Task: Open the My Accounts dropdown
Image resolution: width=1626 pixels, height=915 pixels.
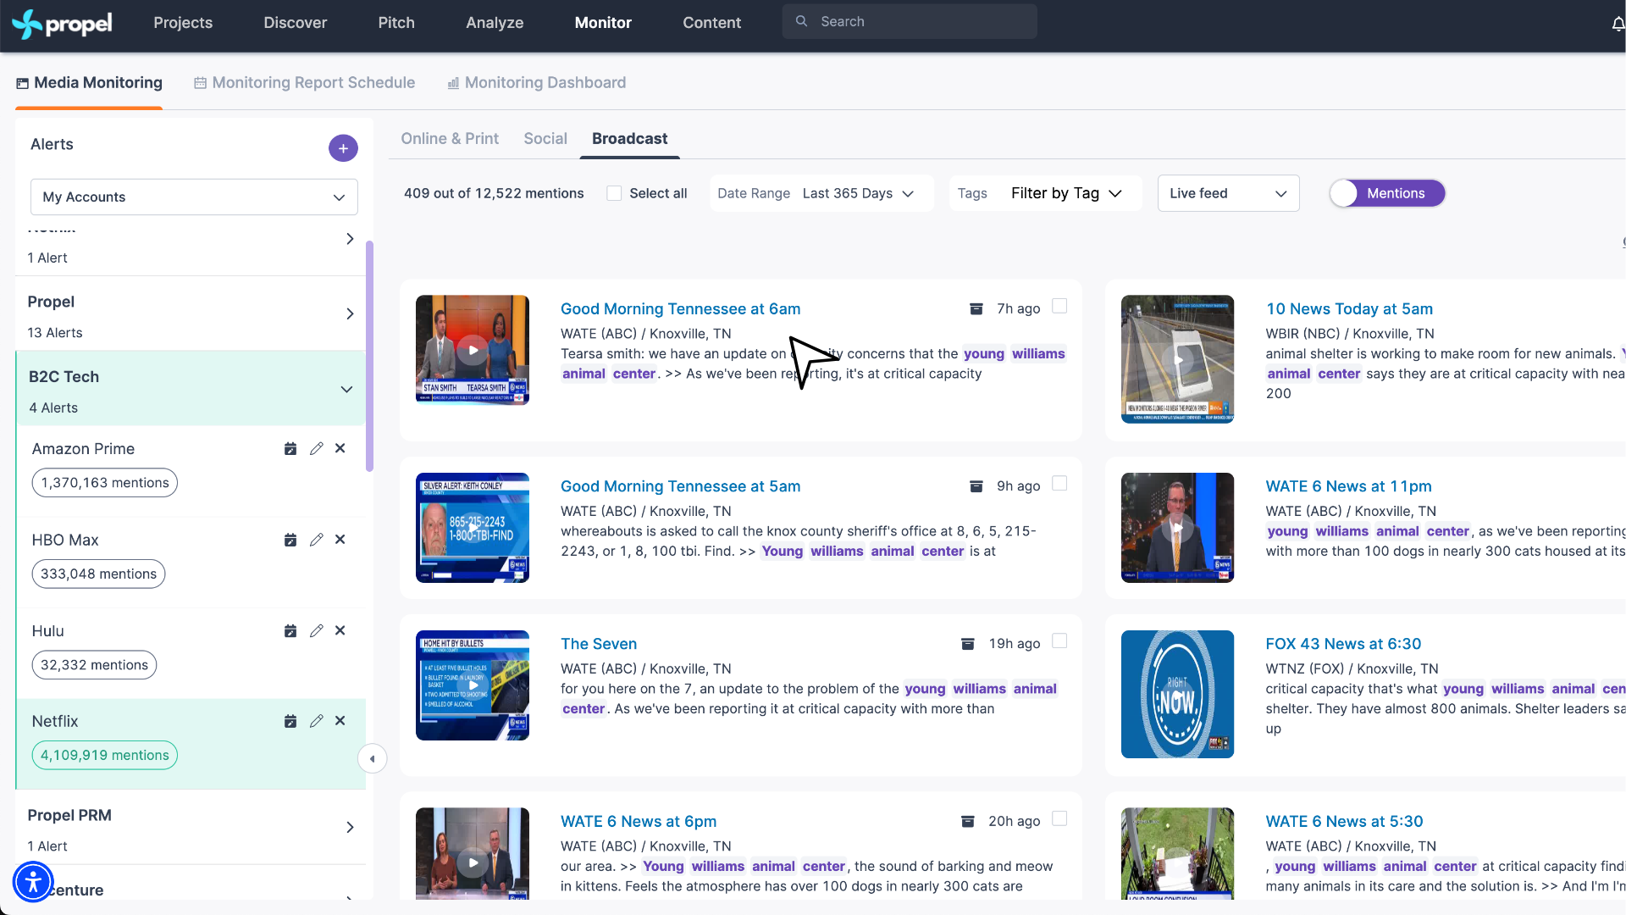Action: click(x=194, y=197)
